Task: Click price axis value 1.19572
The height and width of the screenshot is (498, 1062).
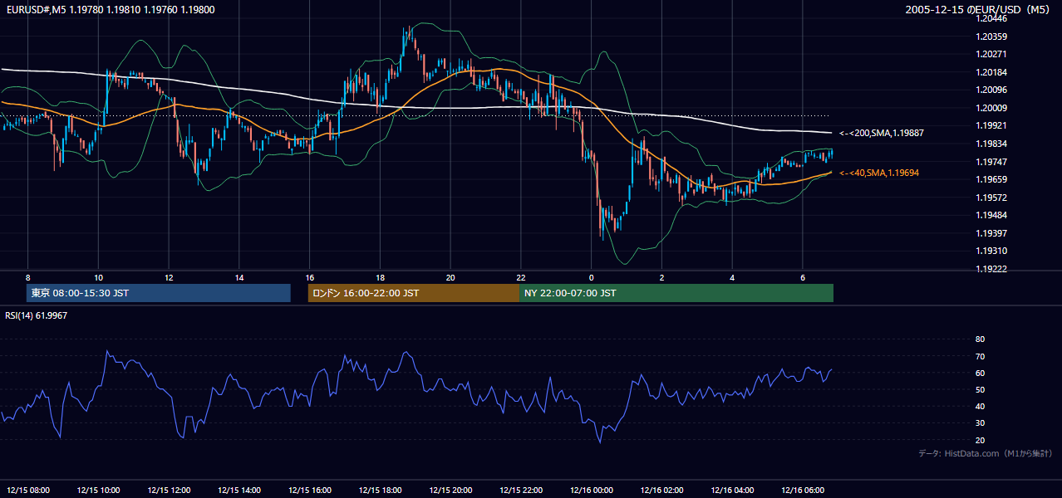Action: [991, 198]
